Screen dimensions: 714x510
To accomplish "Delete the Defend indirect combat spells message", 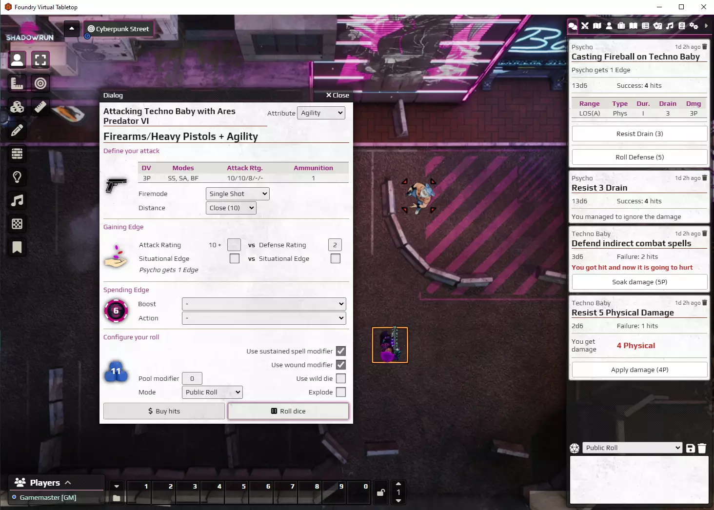I will coord(704,234).
